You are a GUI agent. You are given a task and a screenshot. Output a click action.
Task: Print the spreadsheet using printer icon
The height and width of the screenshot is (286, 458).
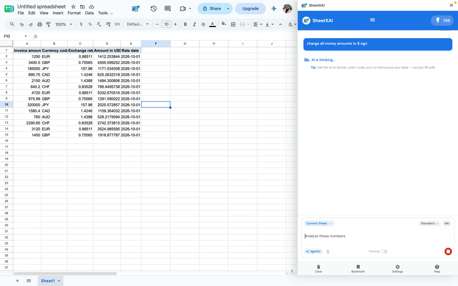click(x=39, y=24)
